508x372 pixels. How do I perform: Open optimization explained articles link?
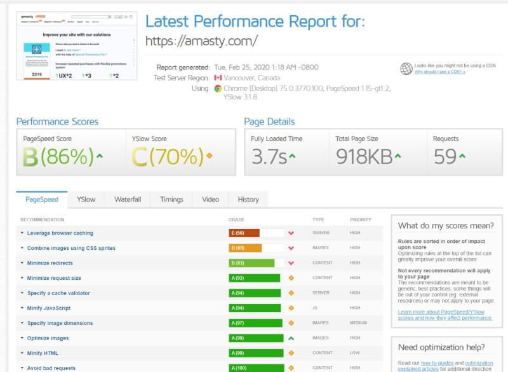[446, 366]
